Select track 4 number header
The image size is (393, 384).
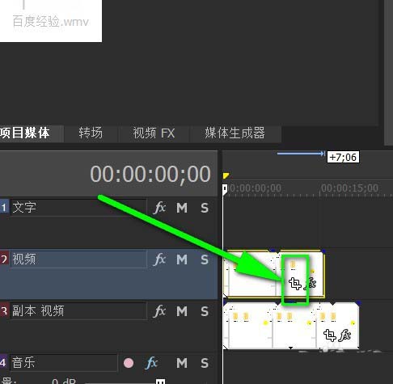coord(4,363)
